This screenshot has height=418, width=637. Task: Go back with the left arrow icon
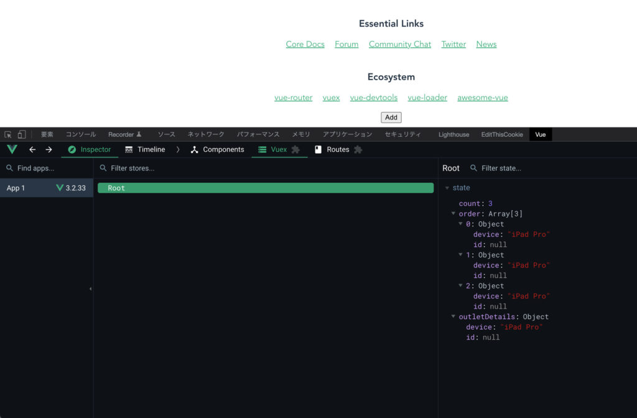tap(32, 149)
